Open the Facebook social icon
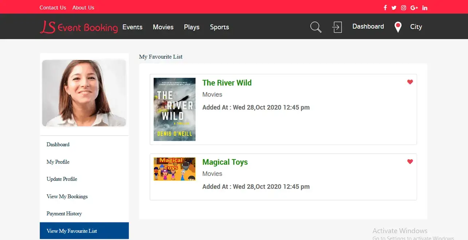 click(x=385, y=8)
